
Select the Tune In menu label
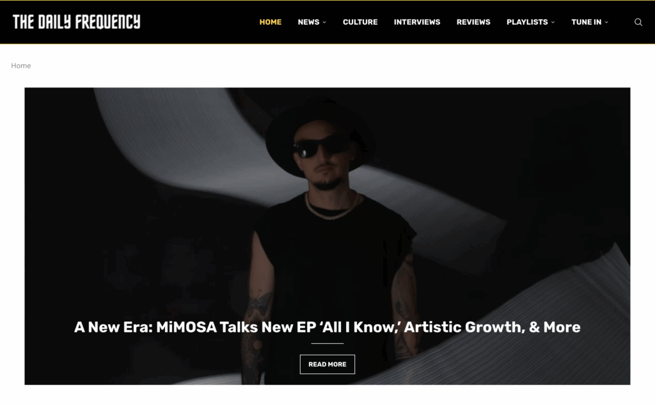coord(587,22)
